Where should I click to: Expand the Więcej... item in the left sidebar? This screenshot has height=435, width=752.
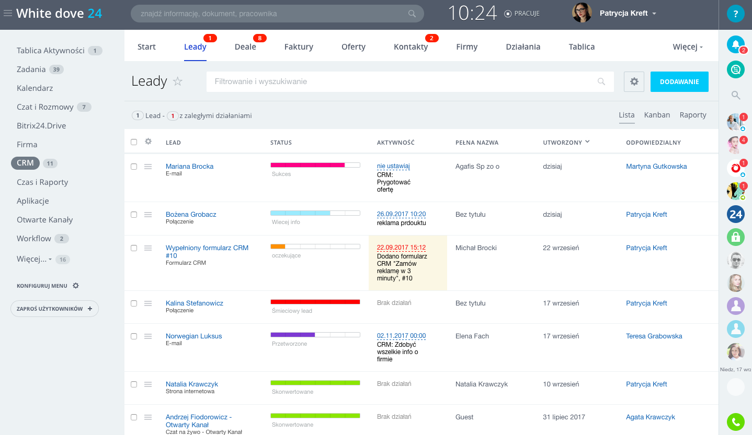click(34, 260)
